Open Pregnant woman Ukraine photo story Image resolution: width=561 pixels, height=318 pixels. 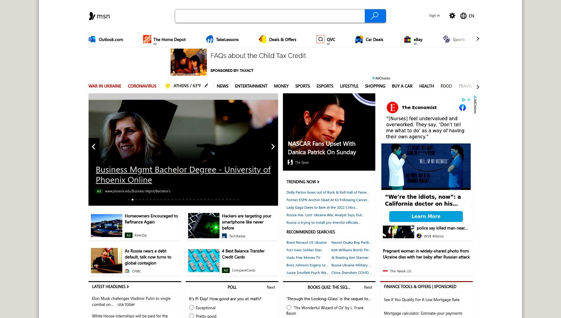point(426,254)
